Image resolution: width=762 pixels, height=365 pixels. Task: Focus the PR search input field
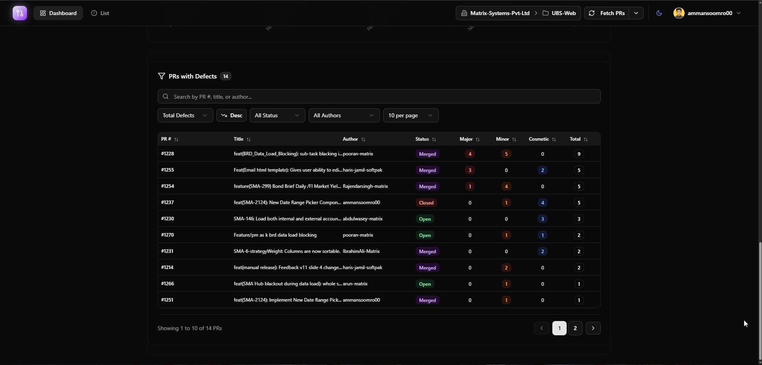(x=379, y=96)
